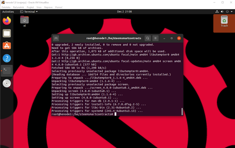Image resolution: width=235 pixels, height=148 pixels.
Task: Open the Naprave menu in VirtualBox
Action: coord(48,7)
